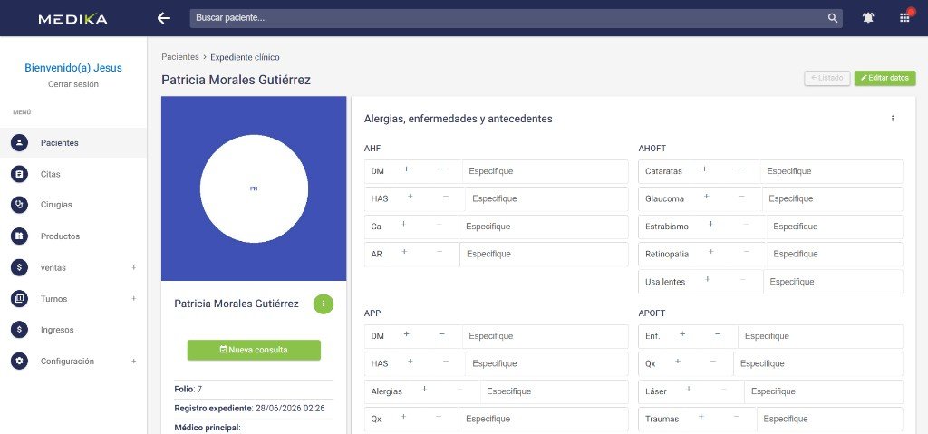Viewport: 928px width, 434px height.
Task: Click the Productos sidebar icon
Action: 20,236
